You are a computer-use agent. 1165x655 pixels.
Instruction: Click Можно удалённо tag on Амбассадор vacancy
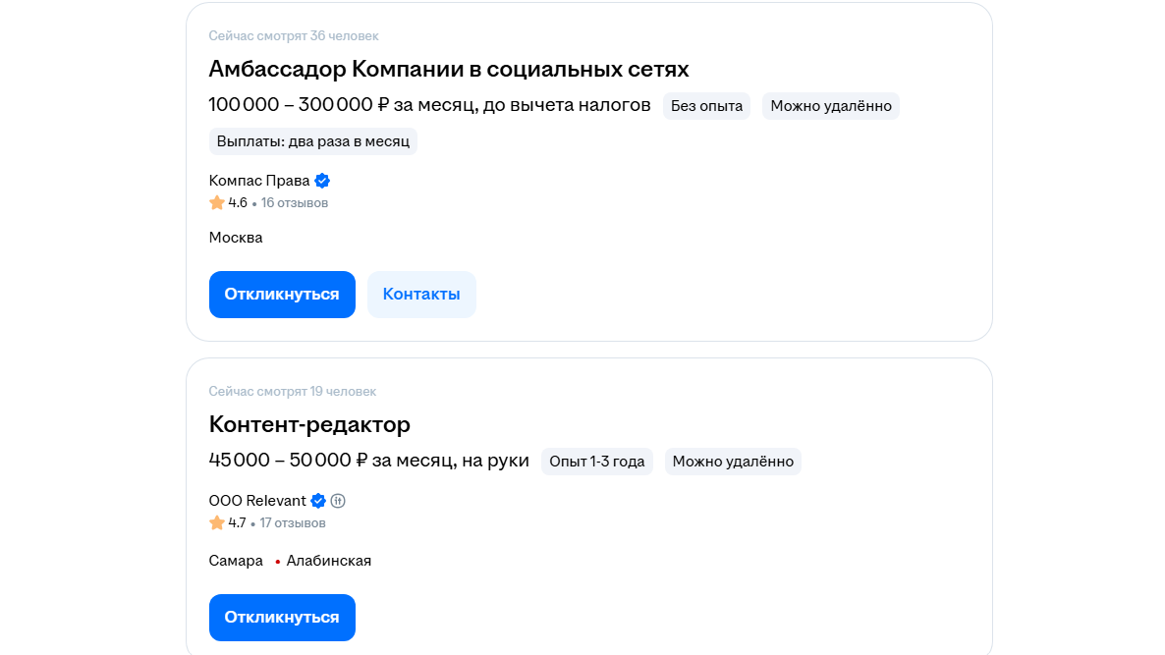[831, 106]
